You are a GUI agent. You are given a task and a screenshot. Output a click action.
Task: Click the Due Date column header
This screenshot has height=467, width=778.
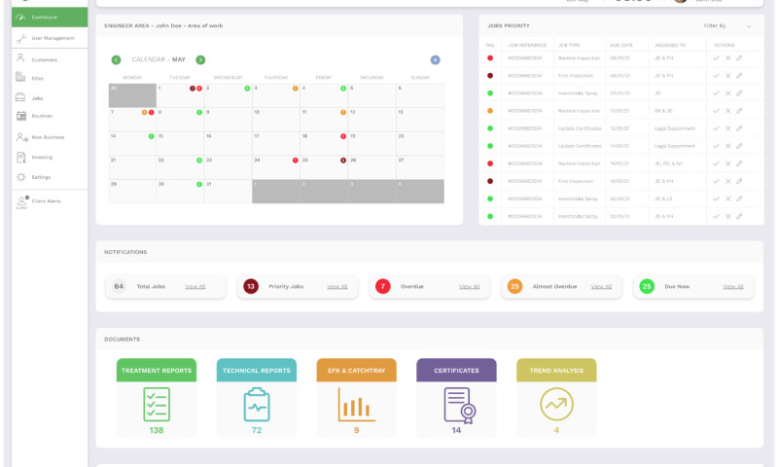[621, 45]
